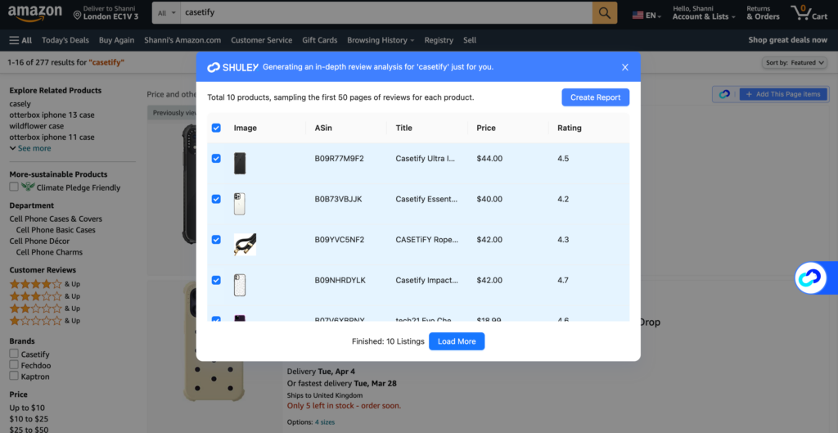Image resolution: width=838 pixels, height=433 pixels.
Task: Click the Shuley floating side icon
Action: [x=810, y=278]
